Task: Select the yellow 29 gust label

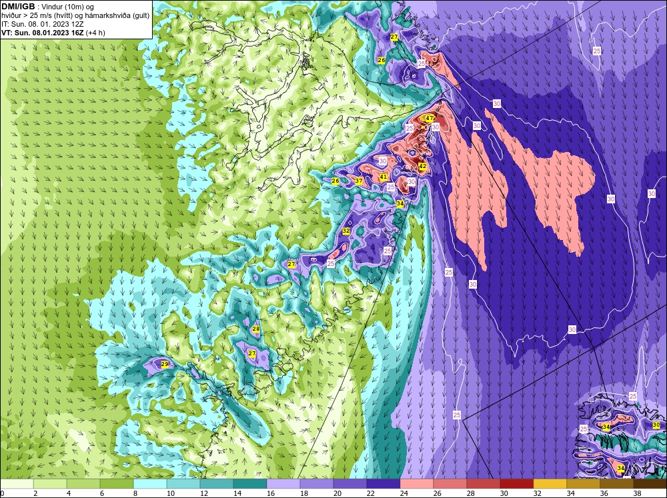Action: tap(165, 364)
